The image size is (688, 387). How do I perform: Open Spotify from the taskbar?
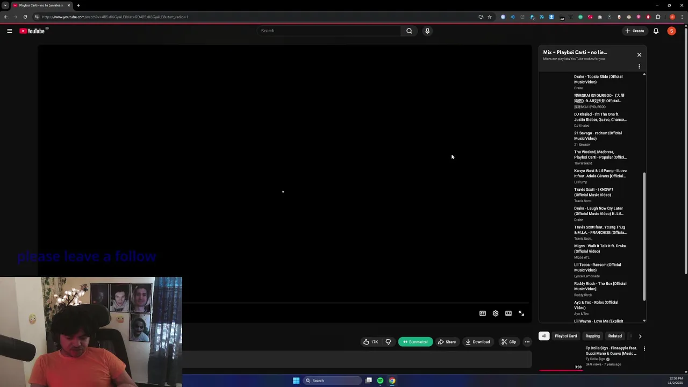point(380,381)
